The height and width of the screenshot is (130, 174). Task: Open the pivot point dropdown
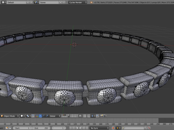click(x=29, y=116)
